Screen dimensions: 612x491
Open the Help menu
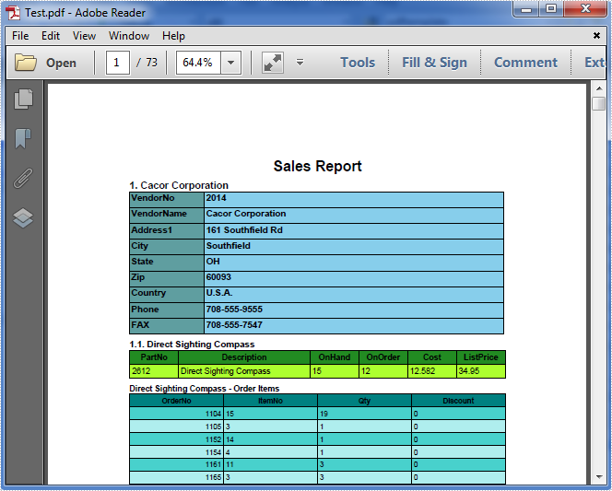(x=173, y=36)
